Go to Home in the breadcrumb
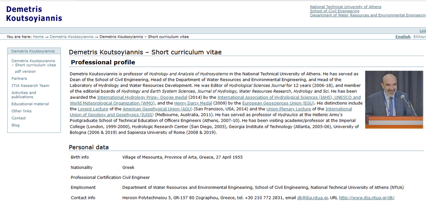The width and height of the screenshot is (426, 203). coord(38,37)
